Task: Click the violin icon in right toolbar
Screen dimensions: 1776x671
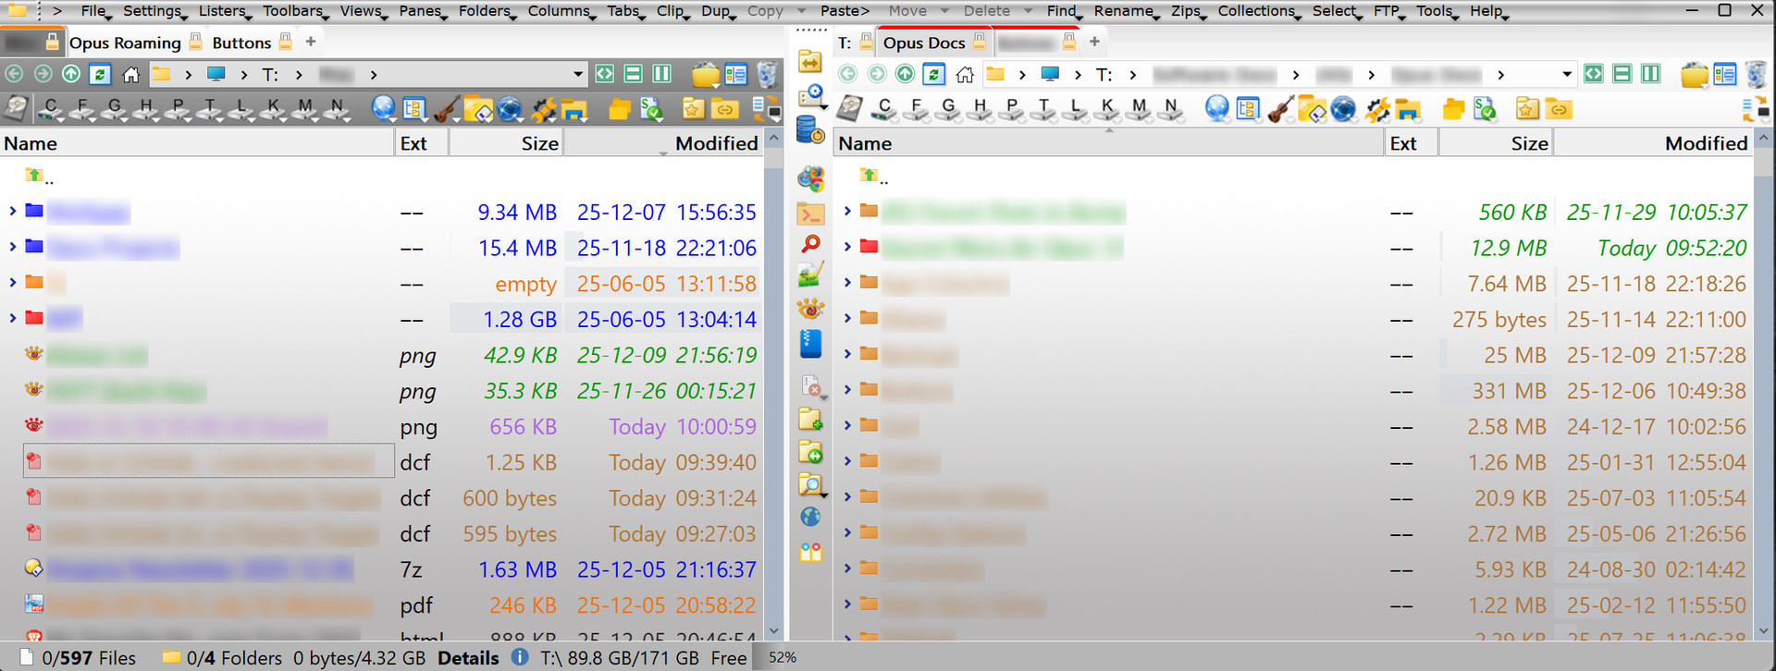Action: point(1280,109)
